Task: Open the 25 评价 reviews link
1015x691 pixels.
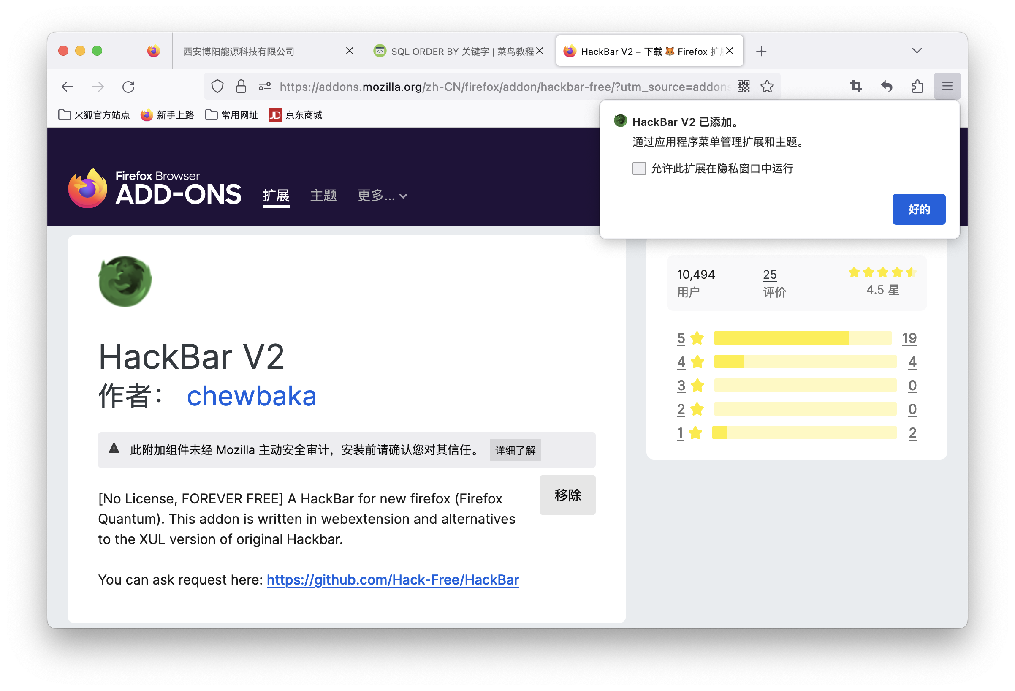Action: click(774, 283)
